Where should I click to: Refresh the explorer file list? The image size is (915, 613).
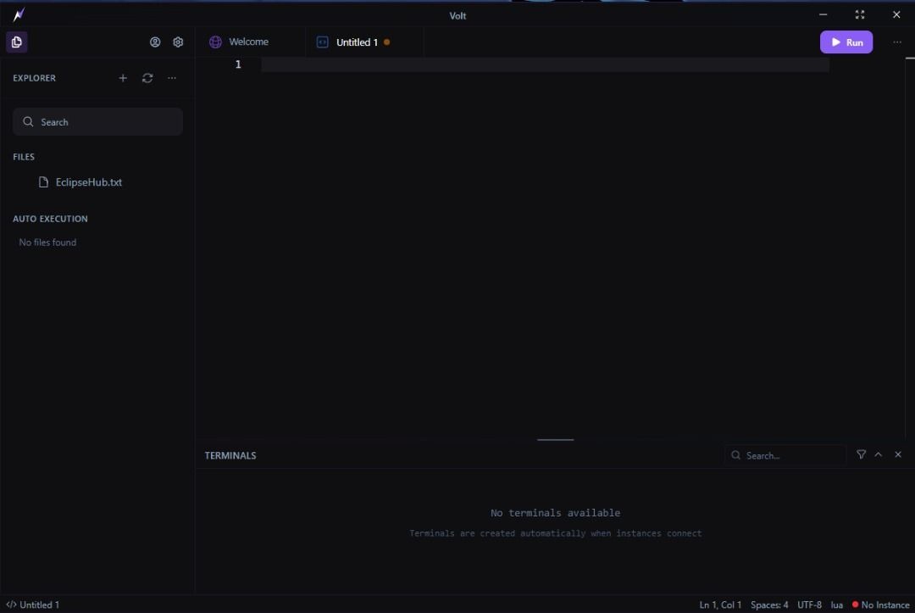pyautogui.click(x=147, y=78)
